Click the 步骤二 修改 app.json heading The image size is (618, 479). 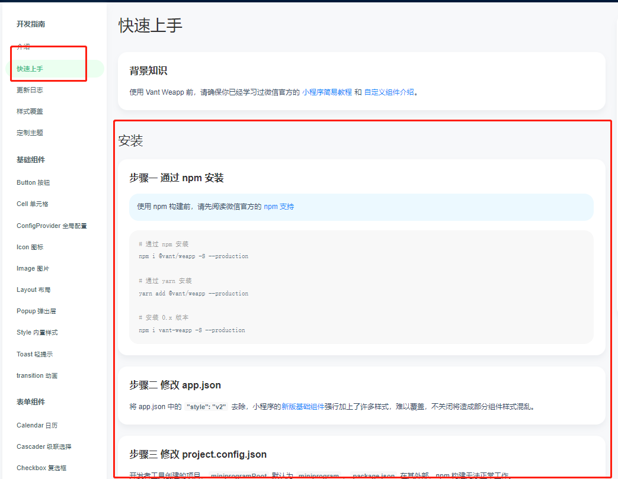pos(175,385)
